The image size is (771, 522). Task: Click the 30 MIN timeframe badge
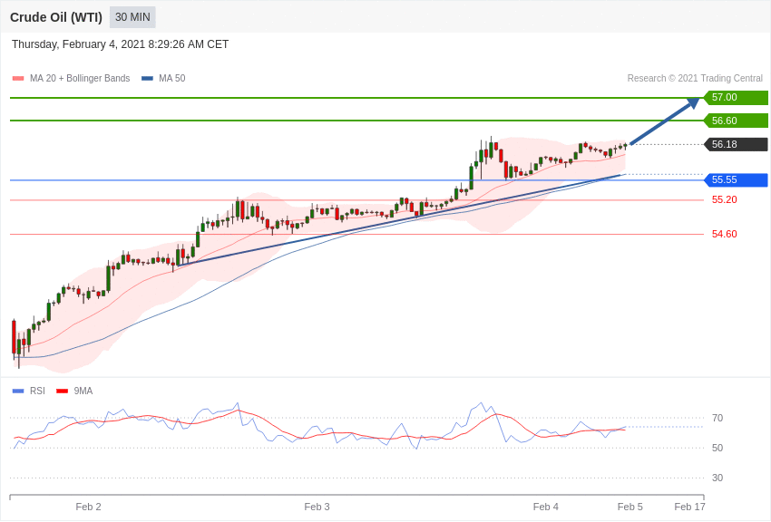[x=132, y=17]
